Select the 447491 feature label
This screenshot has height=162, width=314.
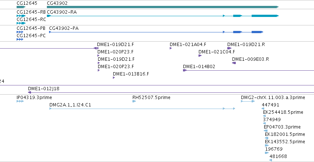click(270, 105)
